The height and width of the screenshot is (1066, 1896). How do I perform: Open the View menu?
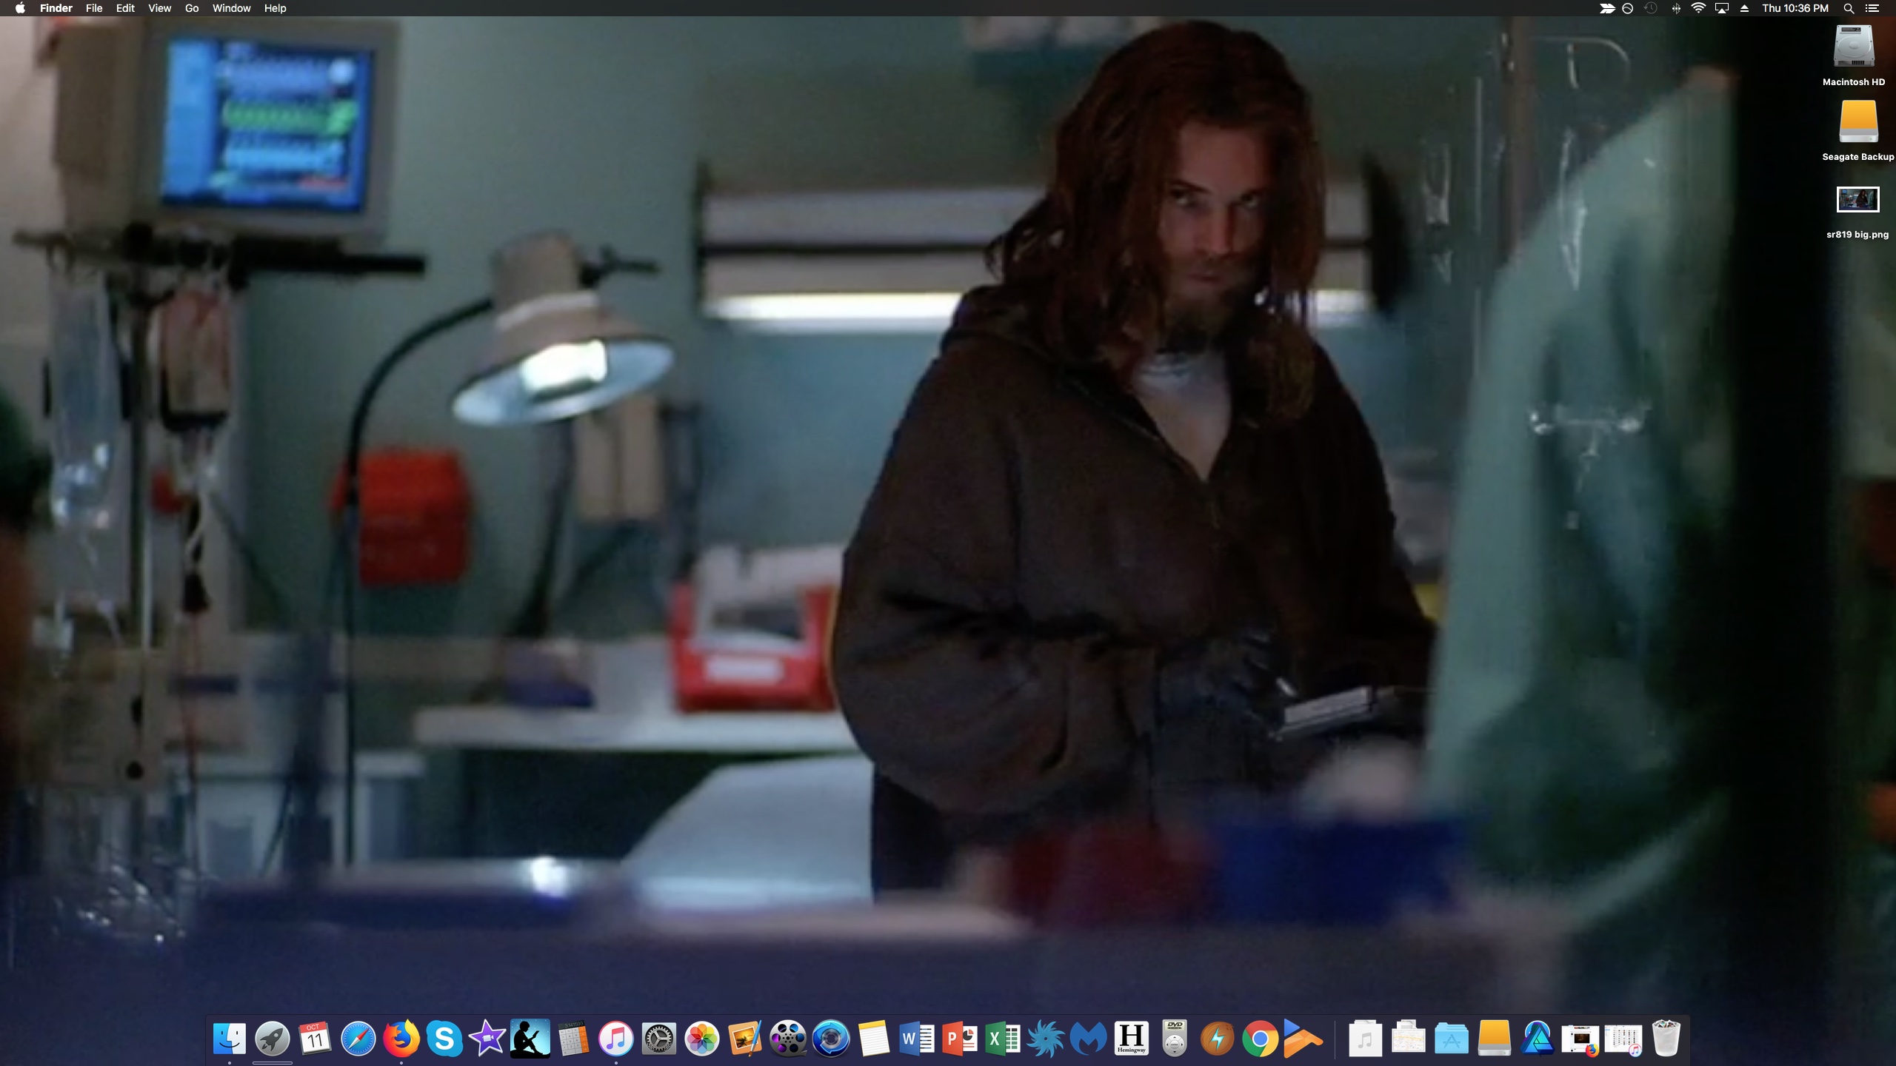pos(159,8)
